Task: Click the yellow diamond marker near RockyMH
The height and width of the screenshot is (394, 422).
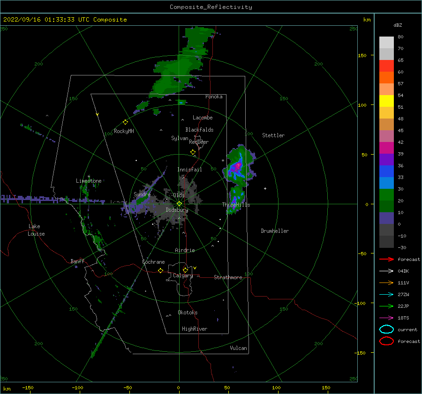Action: point(125,122)
